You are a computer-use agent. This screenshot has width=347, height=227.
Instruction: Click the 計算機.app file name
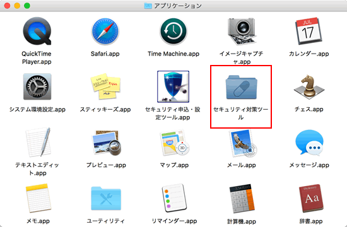pyautogui.click(x=242, y=221)
